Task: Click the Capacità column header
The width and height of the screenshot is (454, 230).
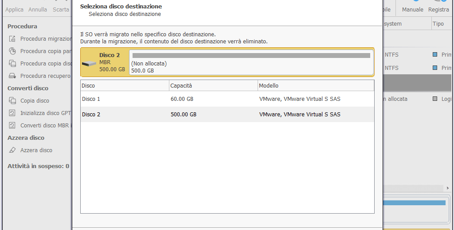Action: [213, 85]
